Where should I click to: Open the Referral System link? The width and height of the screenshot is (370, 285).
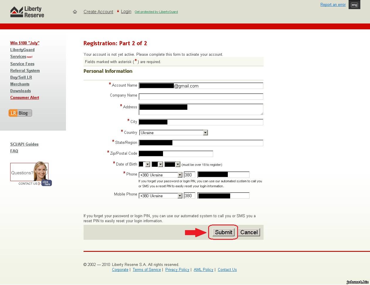[x=25, y=70]
